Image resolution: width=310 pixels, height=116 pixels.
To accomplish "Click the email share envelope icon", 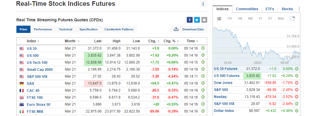I will click(x=204, y=20).
